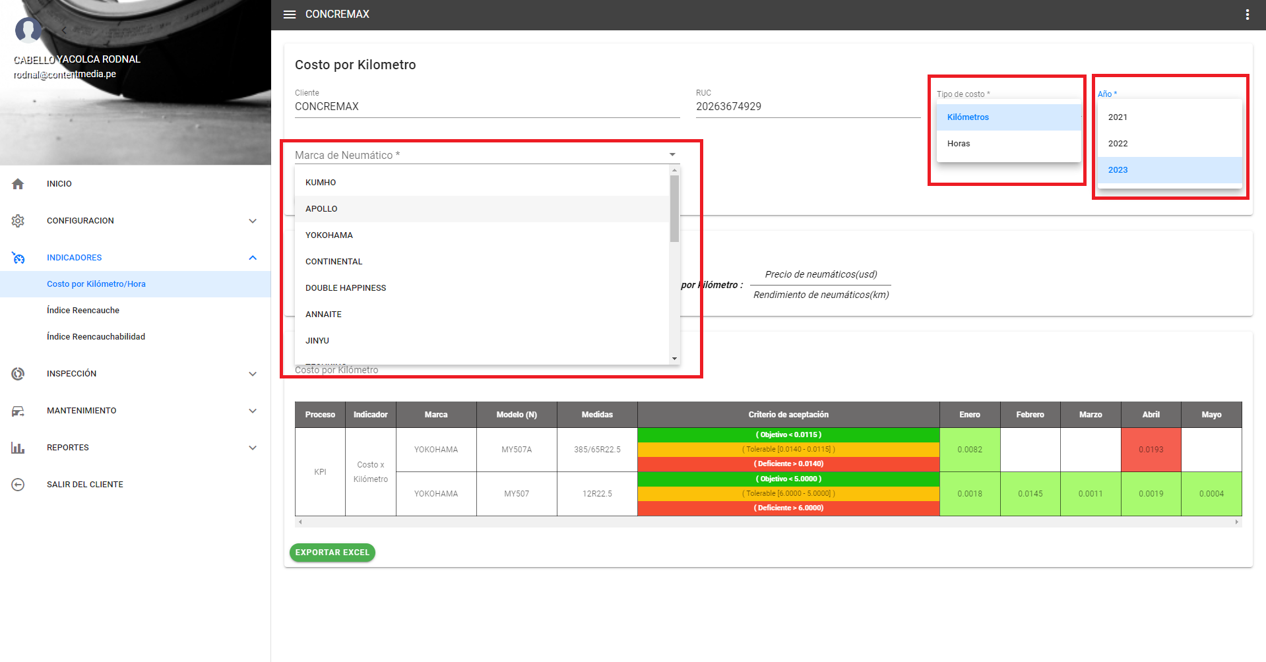Collapse the Indicadores section chevron

[x=253, y=258]
